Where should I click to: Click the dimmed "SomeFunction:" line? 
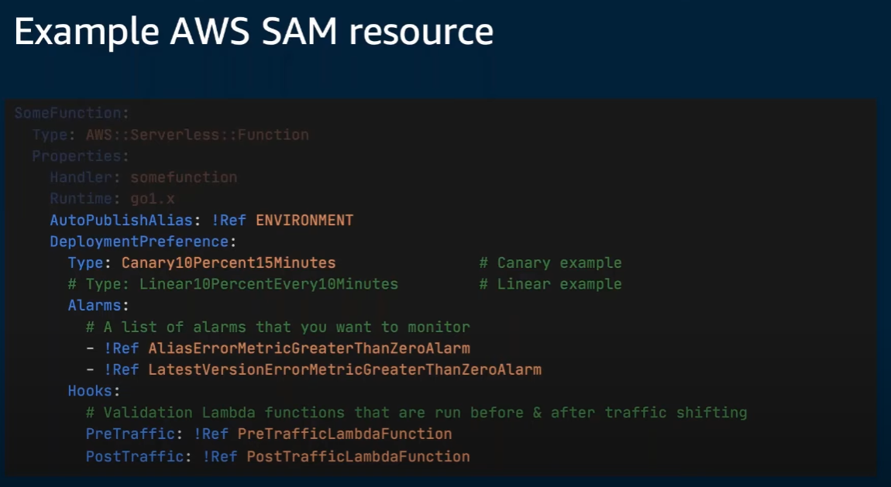tap(71, 113)
